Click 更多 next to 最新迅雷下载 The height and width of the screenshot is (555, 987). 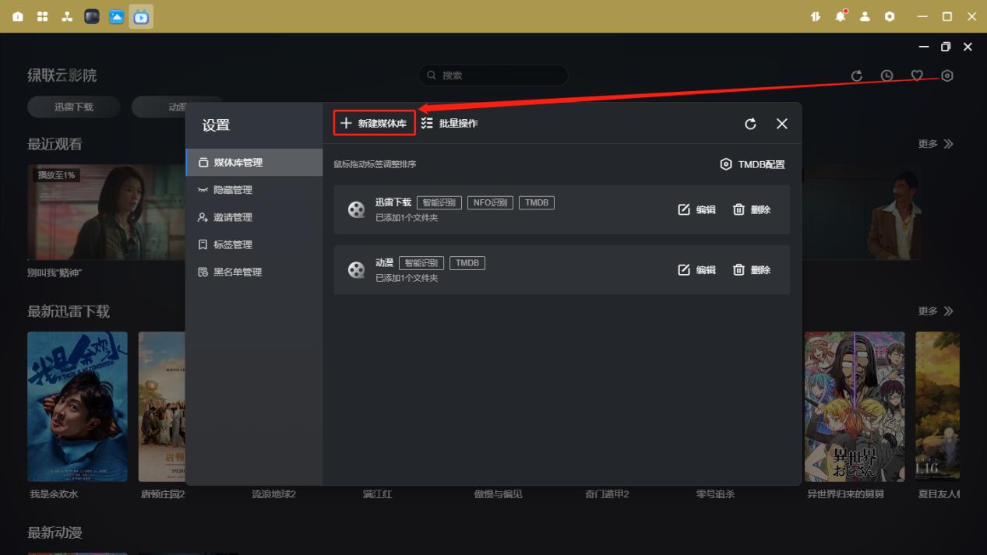coord(935,311)
